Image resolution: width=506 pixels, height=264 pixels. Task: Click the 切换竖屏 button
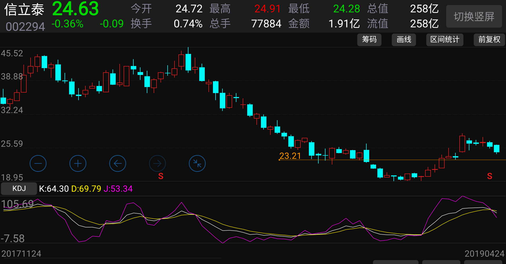pyautogui.click(x=474, y=17)
